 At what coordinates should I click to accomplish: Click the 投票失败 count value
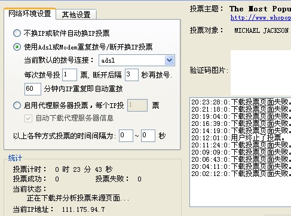tap(139, 179)
